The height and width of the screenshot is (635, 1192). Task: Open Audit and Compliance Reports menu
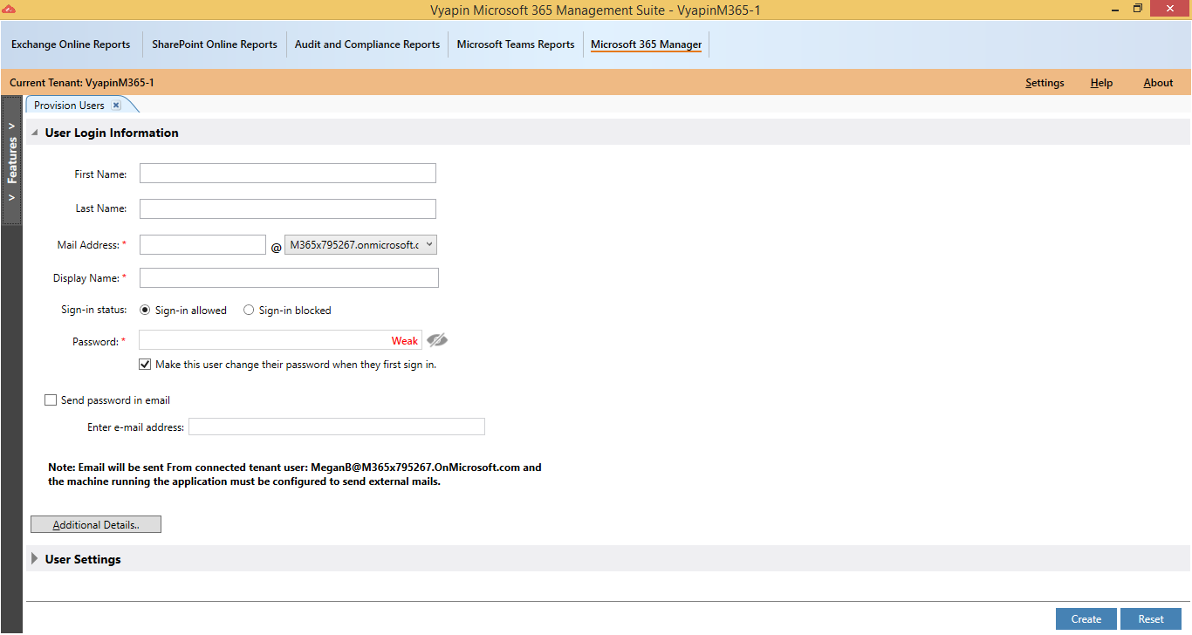367,44
